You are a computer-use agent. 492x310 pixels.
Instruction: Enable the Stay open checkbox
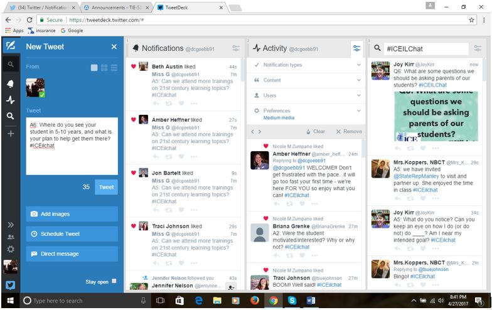[x=114, y=281]
